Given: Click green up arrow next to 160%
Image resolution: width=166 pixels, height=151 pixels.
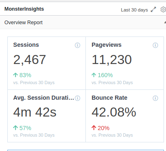Looking at the screenshot, I should coord(94,75).
